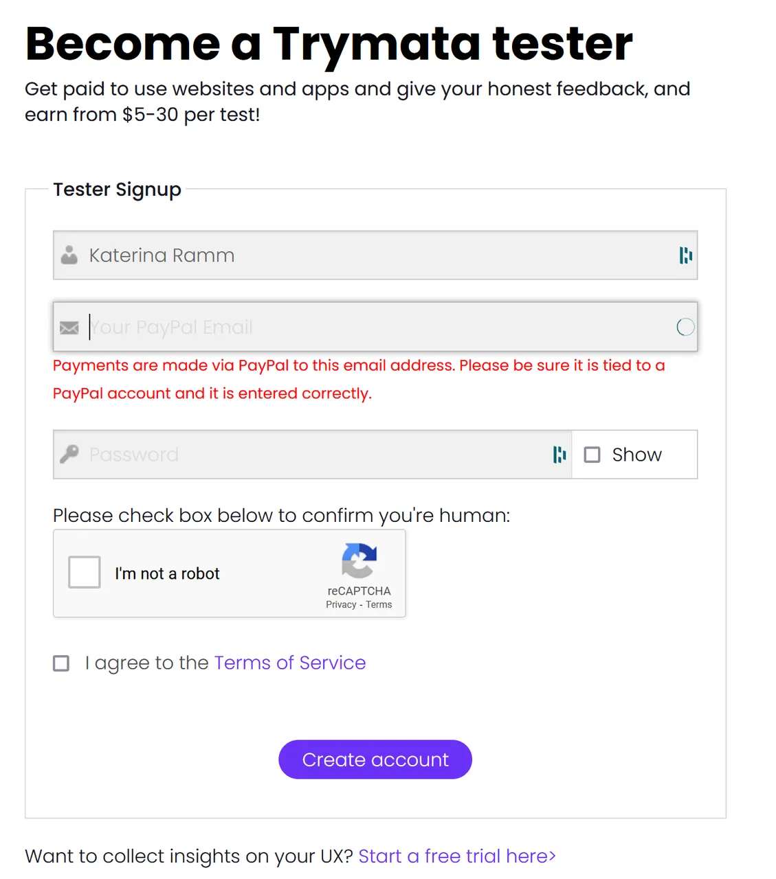Toggle the Show password checkbox
Screen dimensions: 776x879
[x=592, y=455]
